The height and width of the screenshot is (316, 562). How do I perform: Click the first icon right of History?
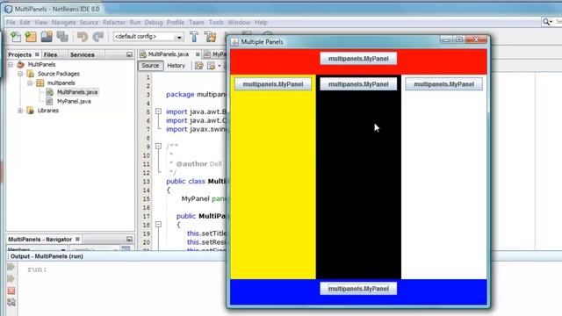click(199, 66)
